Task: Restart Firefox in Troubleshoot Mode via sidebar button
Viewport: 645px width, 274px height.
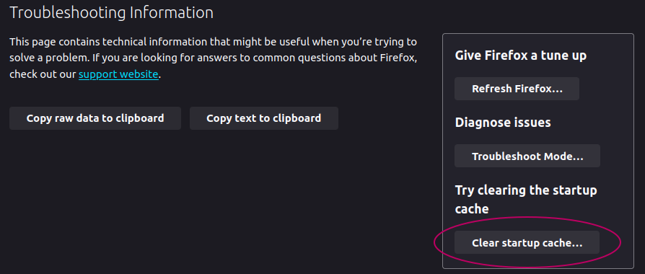Action: point(527,156)
